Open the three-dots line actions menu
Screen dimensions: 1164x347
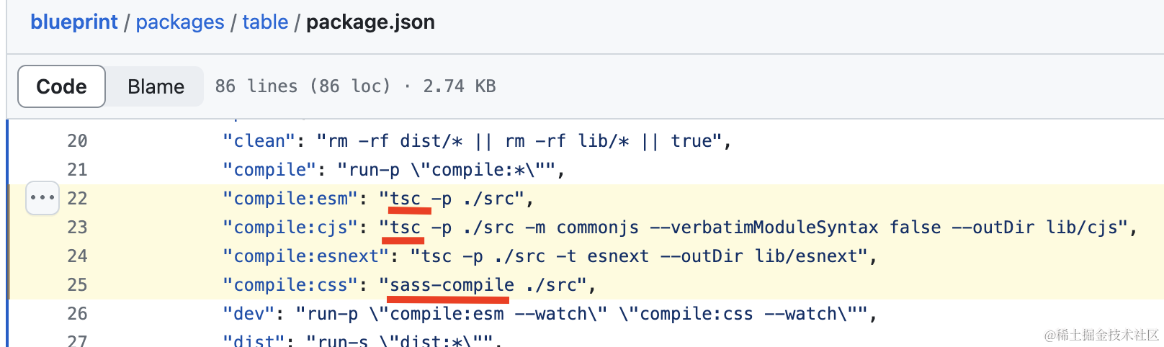tap(42, 198)
